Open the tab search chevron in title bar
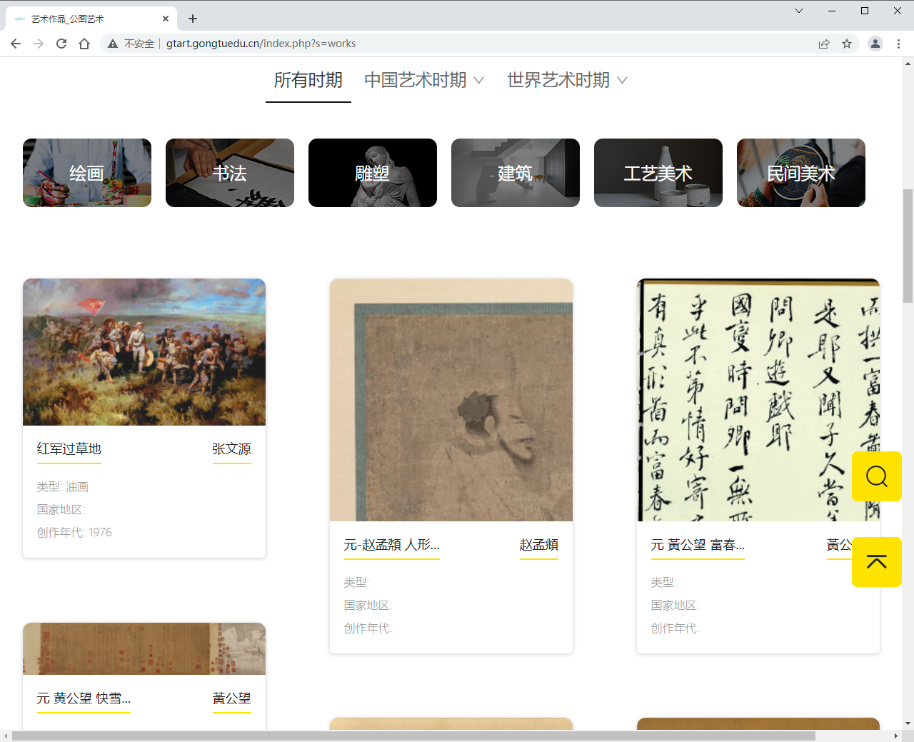This screenshot has height=742, width=914. point(799,11)
